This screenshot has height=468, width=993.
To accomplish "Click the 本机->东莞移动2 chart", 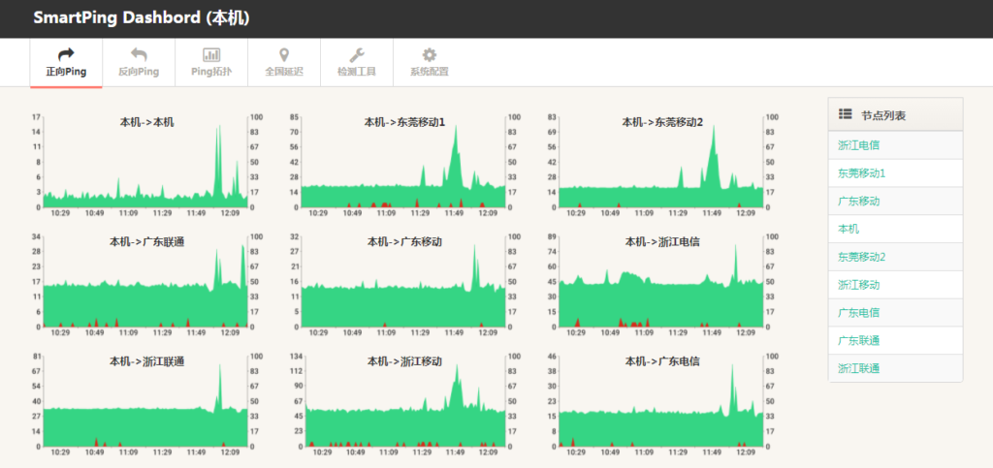I will coord(663,165).
